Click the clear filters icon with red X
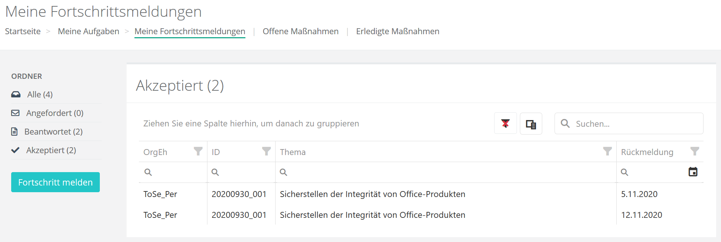The image size is (721, 242). (505, 123)
